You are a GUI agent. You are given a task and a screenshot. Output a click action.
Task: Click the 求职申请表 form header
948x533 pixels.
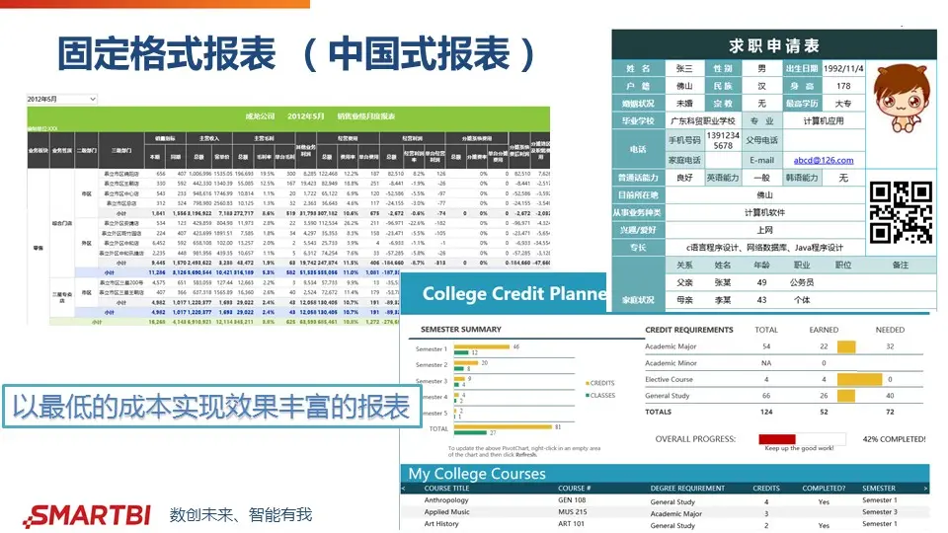tap(774, 45)
